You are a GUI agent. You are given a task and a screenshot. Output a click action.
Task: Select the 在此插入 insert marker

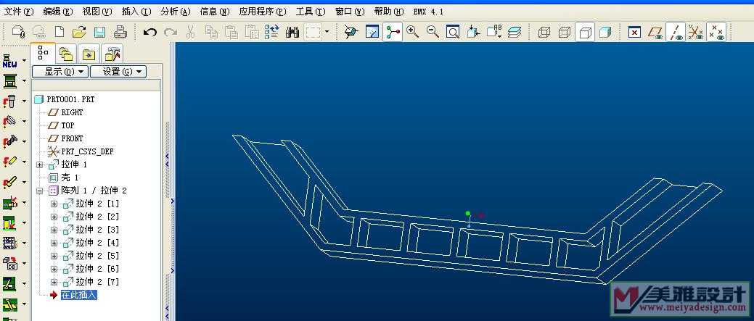coord(79,295)
